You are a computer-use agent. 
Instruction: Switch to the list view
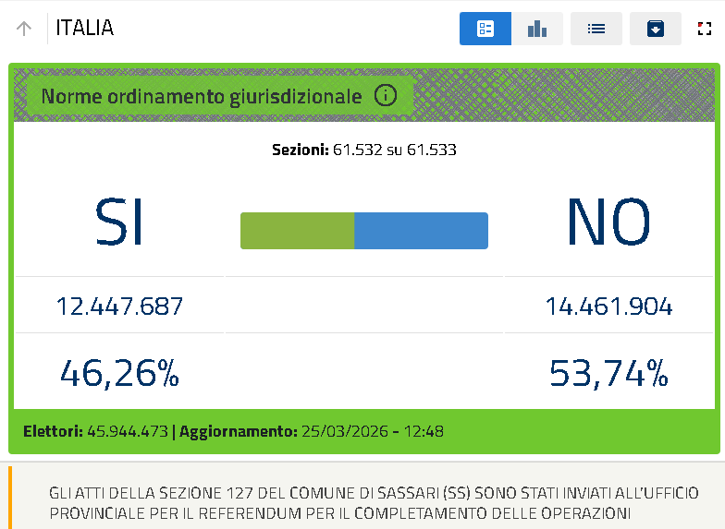pyautogui.click(x=596, y=29)
